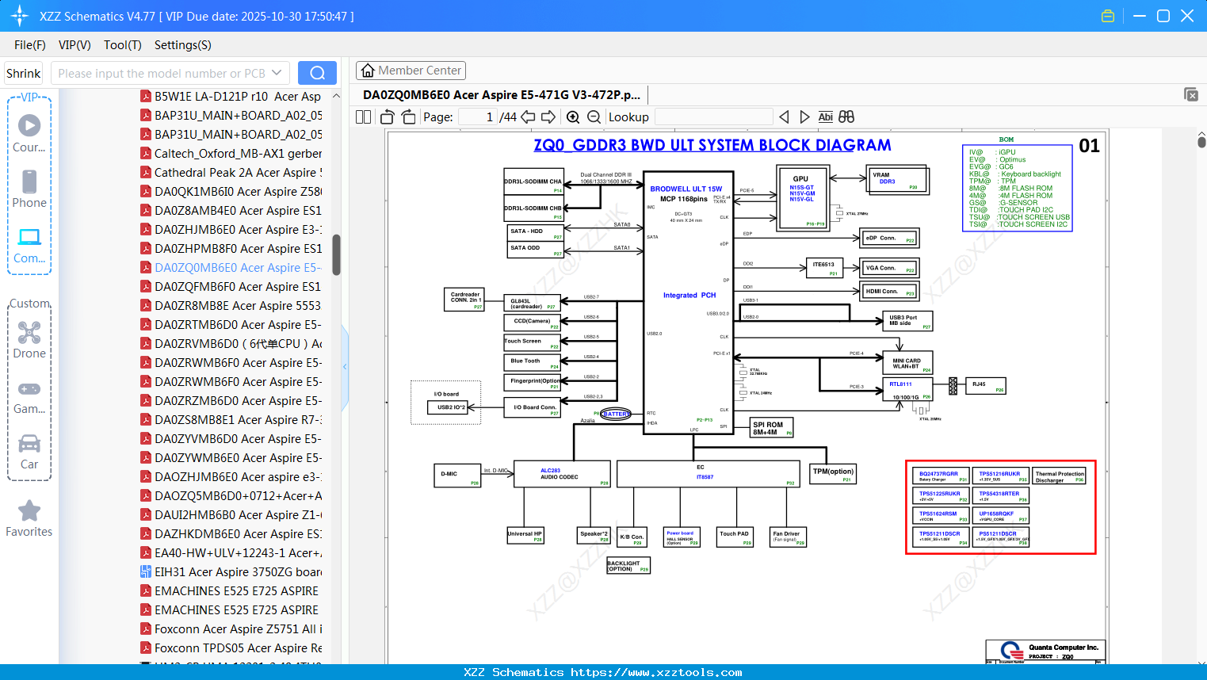The image size is (1207, 680).
Task: Open the File(F) menu
Action: tap(30, 45)
